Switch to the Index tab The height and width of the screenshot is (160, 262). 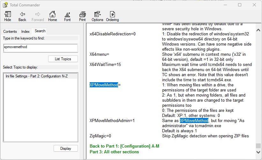point(26,31)
